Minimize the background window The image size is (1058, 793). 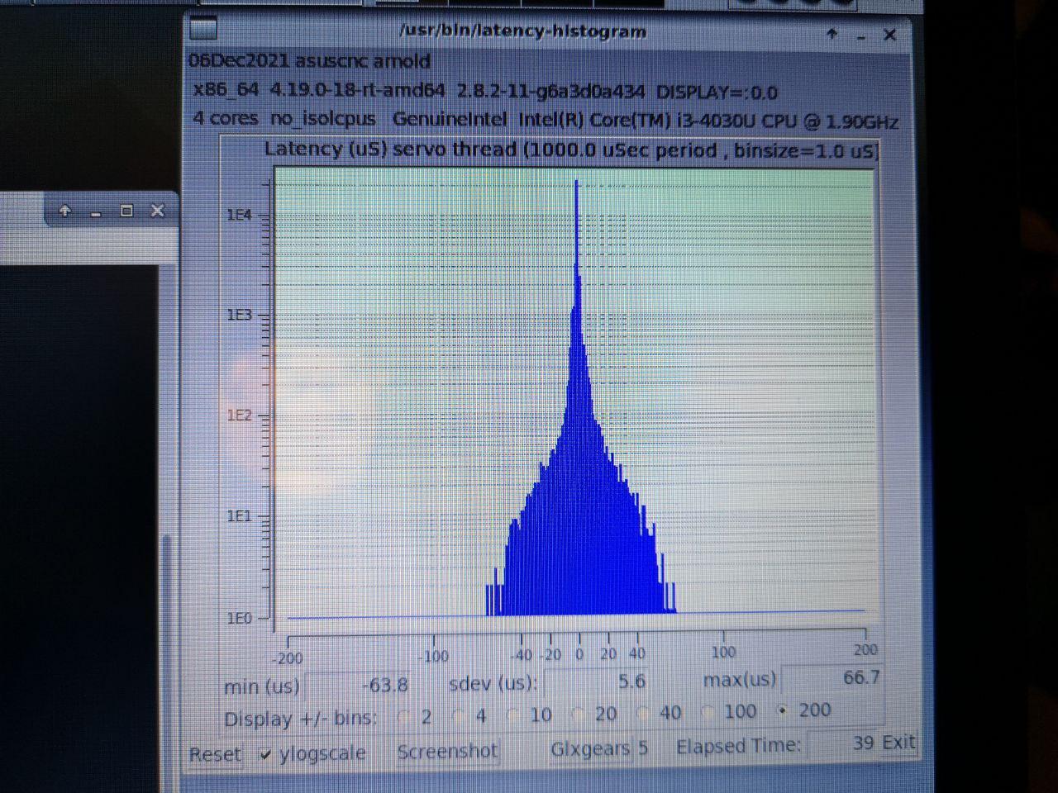click(96, 214)
